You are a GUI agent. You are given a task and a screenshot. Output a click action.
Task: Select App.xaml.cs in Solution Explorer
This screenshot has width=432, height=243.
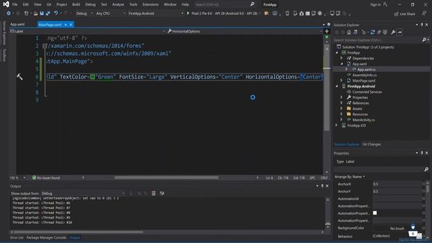click(x=366, y=70)
